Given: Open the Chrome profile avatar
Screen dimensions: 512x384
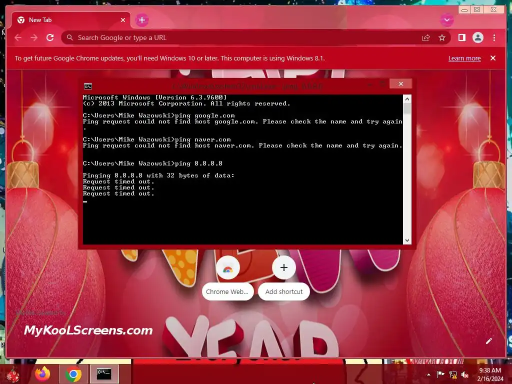Looking at the screenshot, I should coord(477,37).
